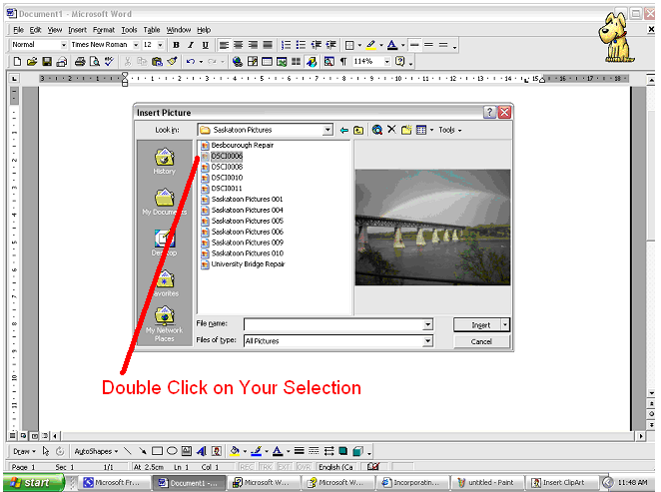Click the Insert button in dialog
This screenshot has width=661, height=492.
tap(477, 324)
